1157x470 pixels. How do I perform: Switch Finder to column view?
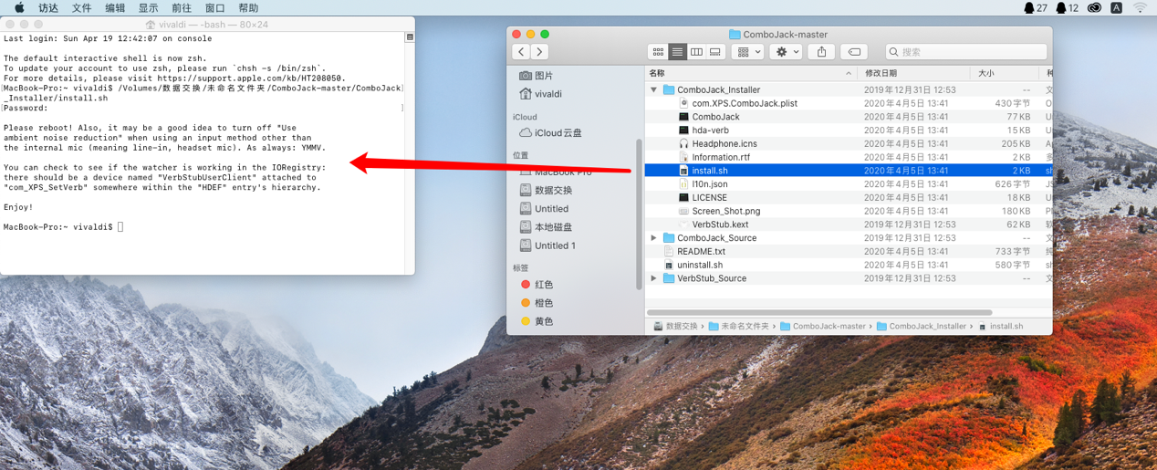(x=696, y=52)
